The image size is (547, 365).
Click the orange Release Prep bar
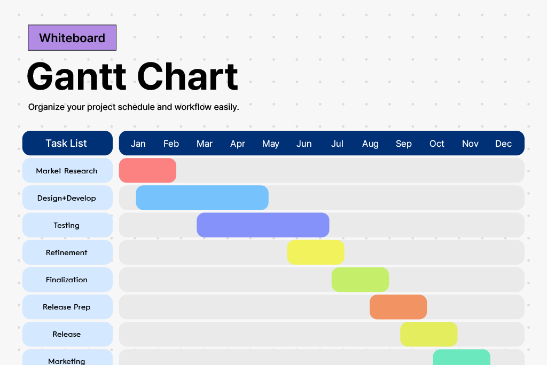click(x=398, y=307)
